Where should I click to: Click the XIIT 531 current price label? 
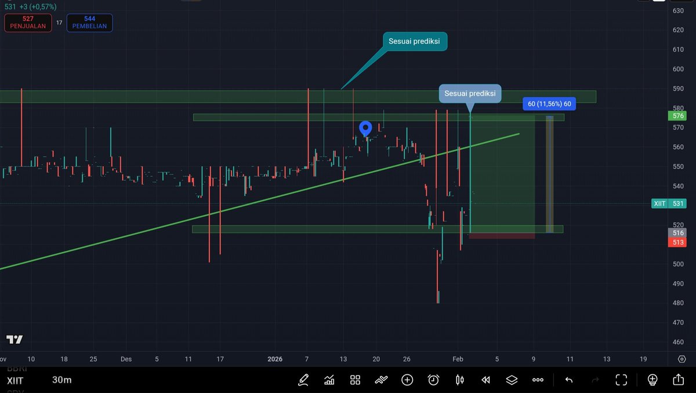(669, 203)
